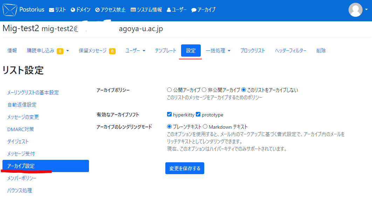This screenshot has height=199, width=372.
Task: Expand the ユーザー tab dropdown
Action: (135, 51)
